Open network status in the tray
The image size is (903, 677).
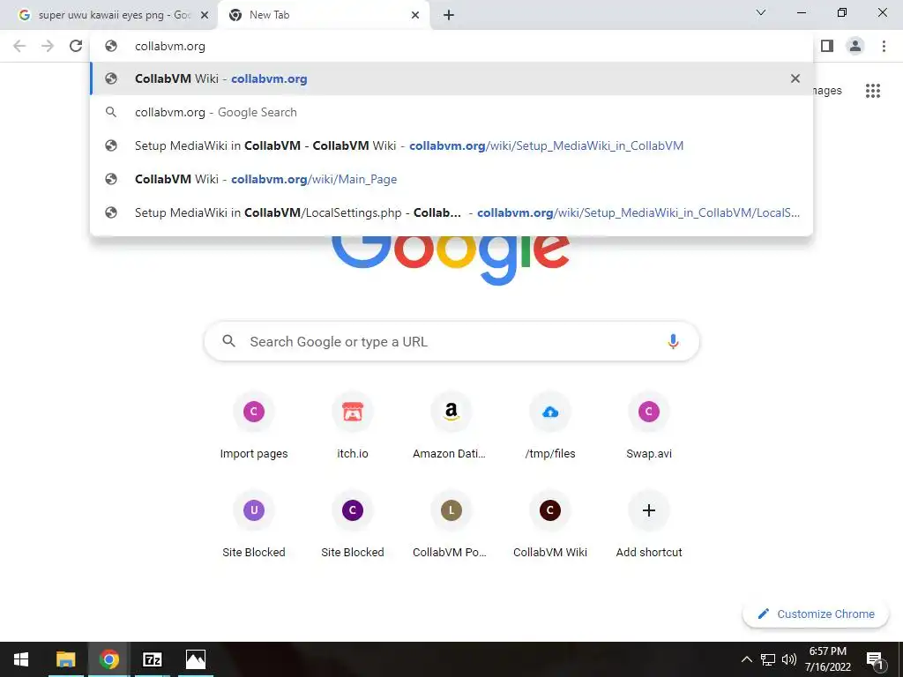768,659
